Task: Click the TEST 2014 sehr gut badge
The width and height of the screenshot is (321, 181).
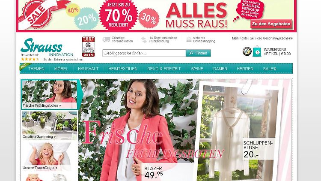Action: click(89, 47)
